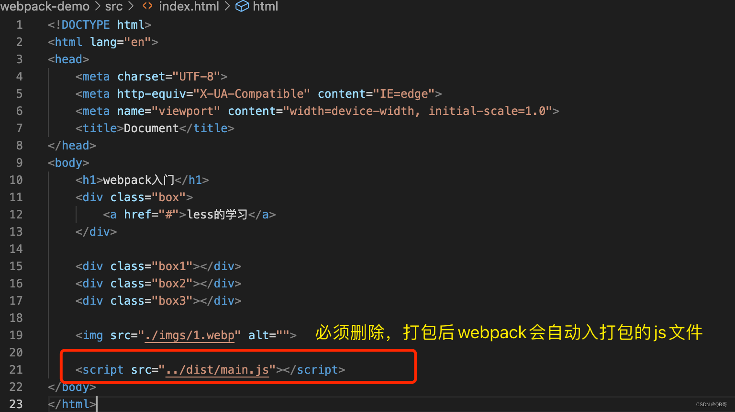
Task: Click the html symbol cube icon in breadcrumb
Action: 242,6
